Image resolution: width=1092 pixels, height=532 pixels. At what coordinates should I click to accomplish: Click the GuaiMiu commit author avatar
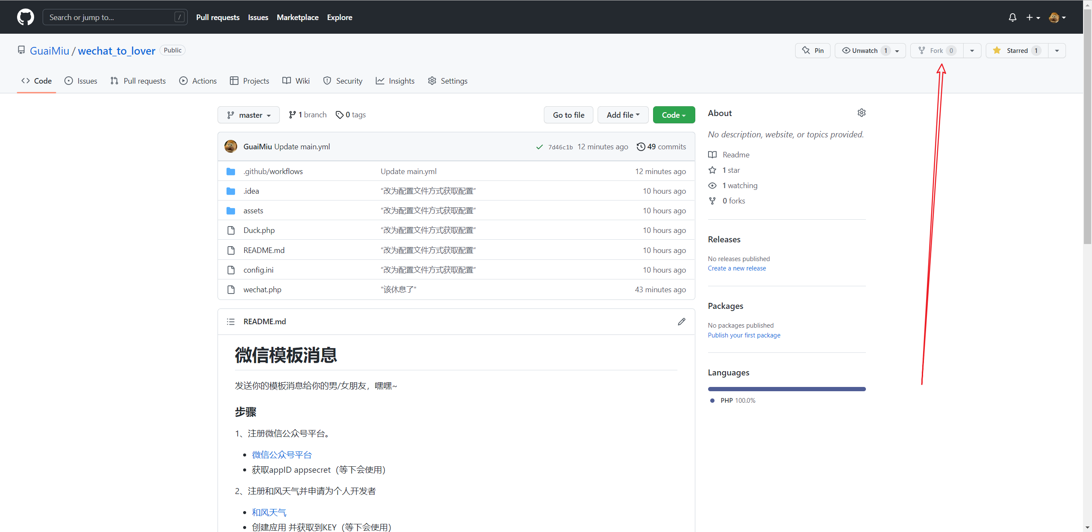[231, 146]
